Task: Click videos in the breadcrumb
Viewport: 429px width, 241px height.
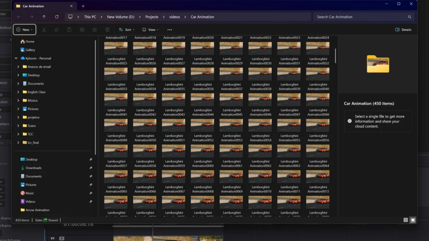Action: pyautogui.click(x=175, y=17)
